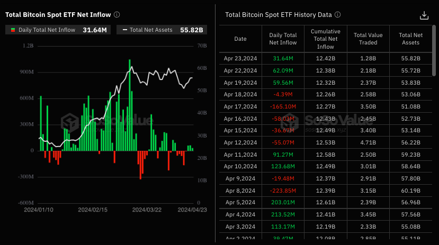This screenshot has height=245, width=439.
Task: Download the ETF history data
Action: coord(424,15)
